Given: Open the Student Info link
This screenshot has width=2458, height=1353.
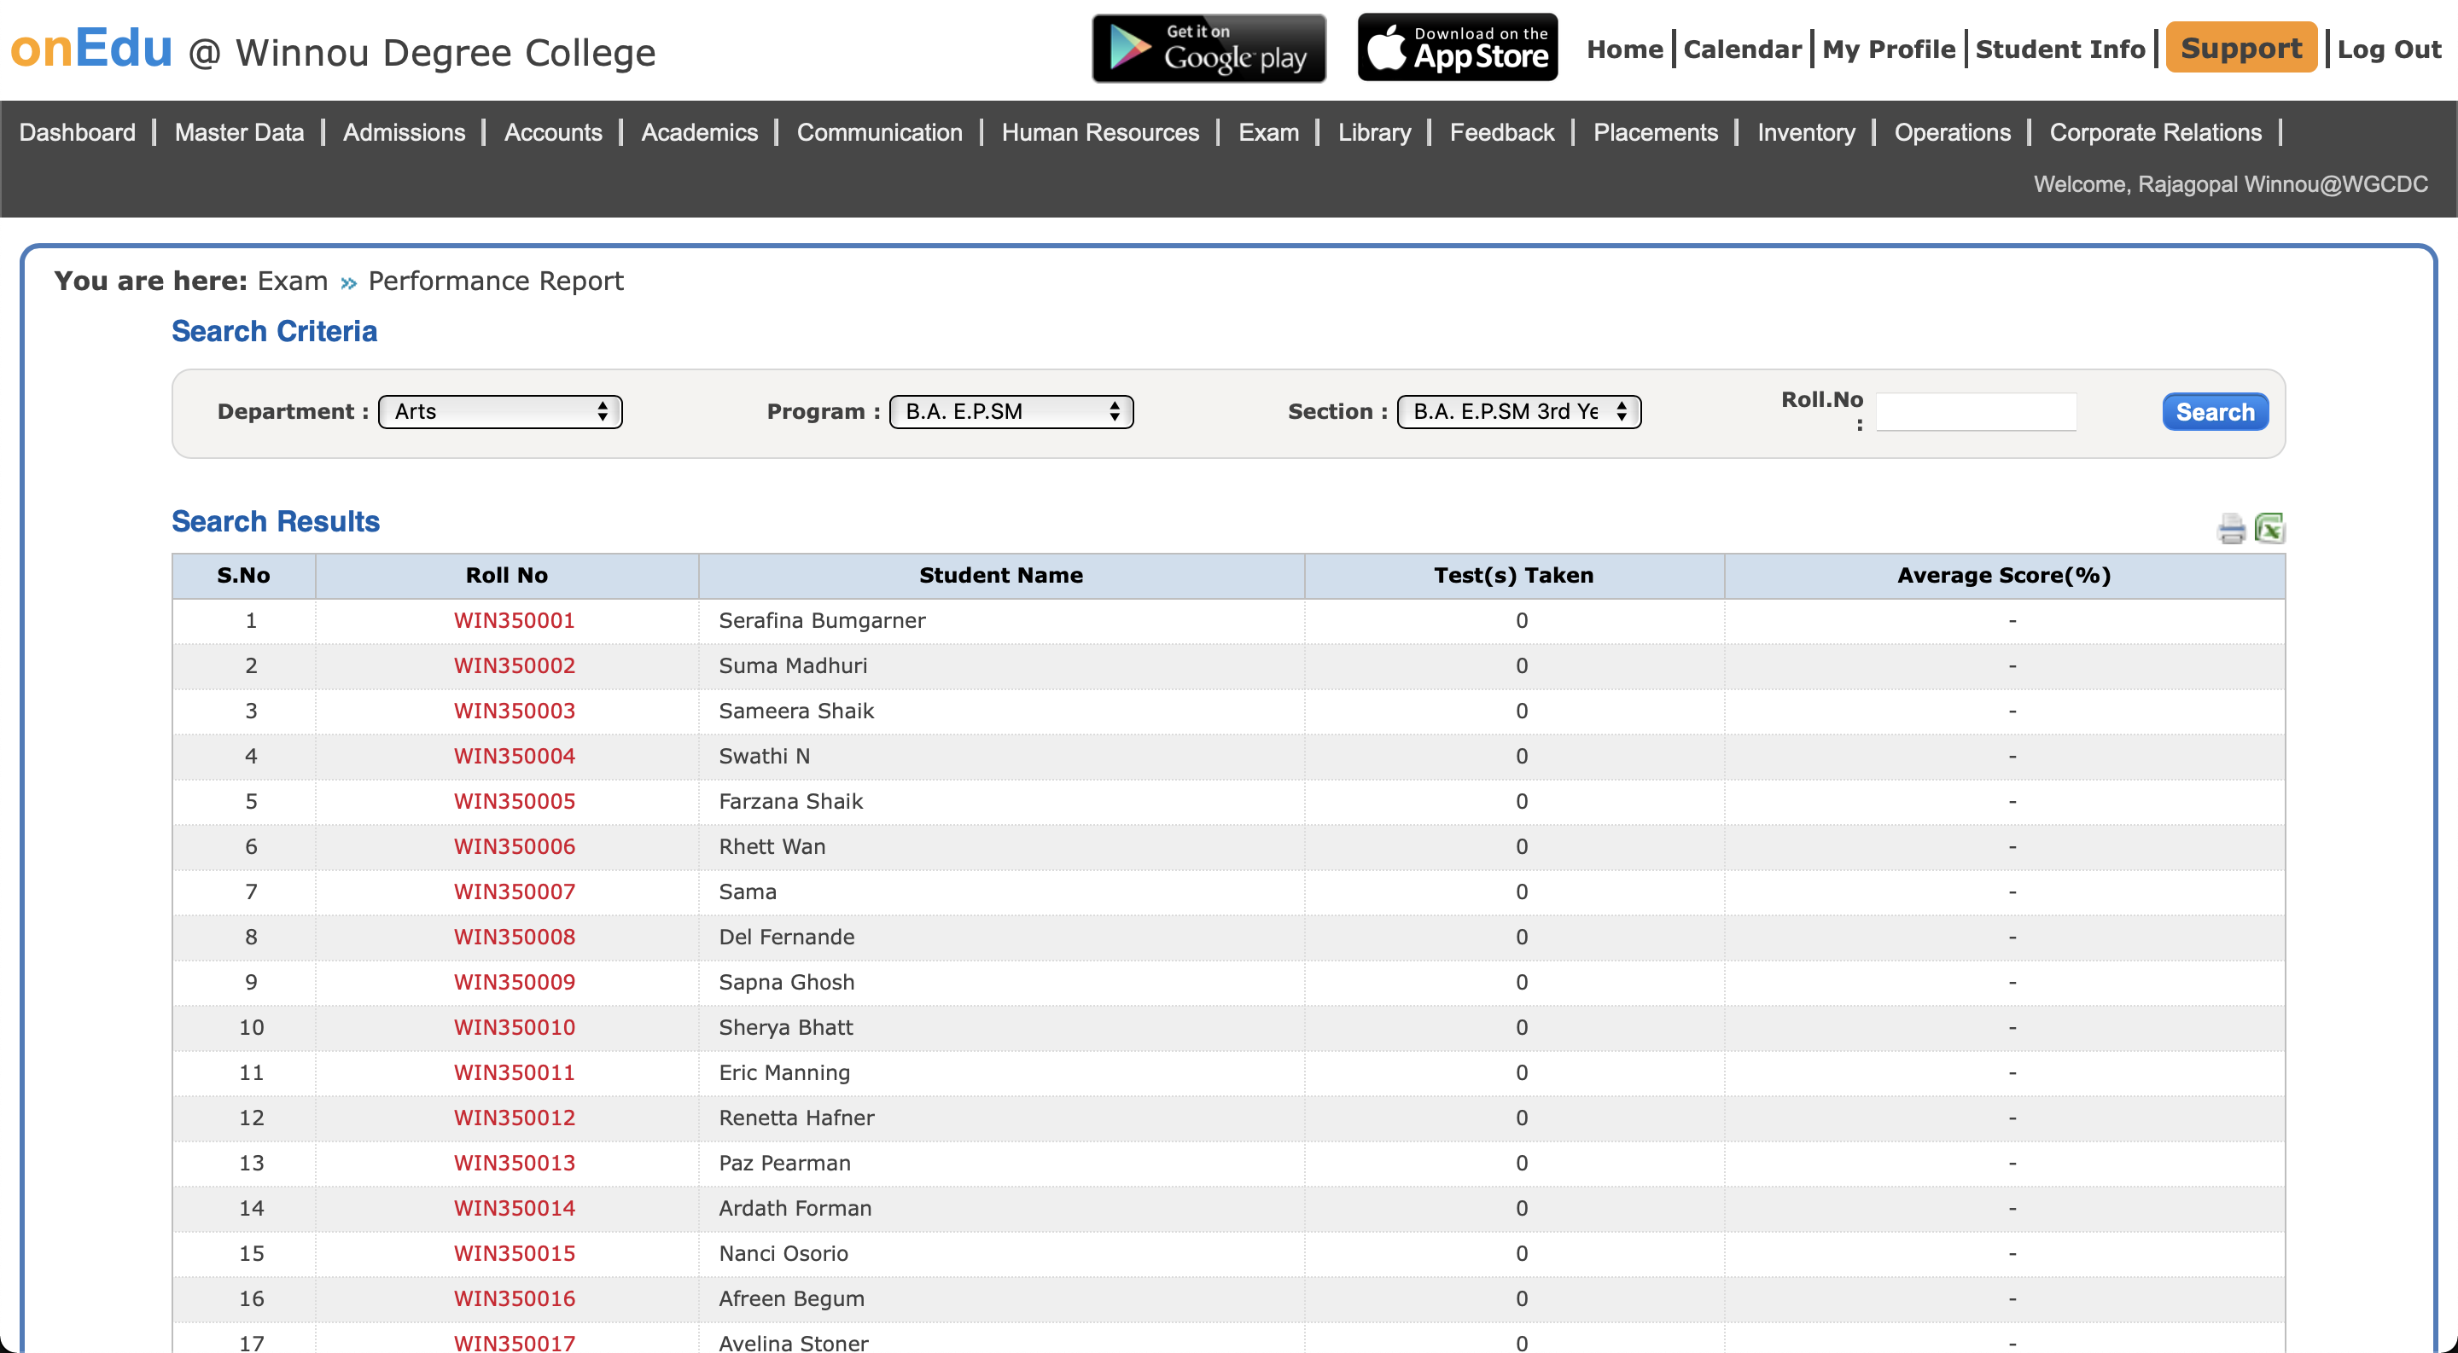Looking at the screenshot, I should (2059, 49).
